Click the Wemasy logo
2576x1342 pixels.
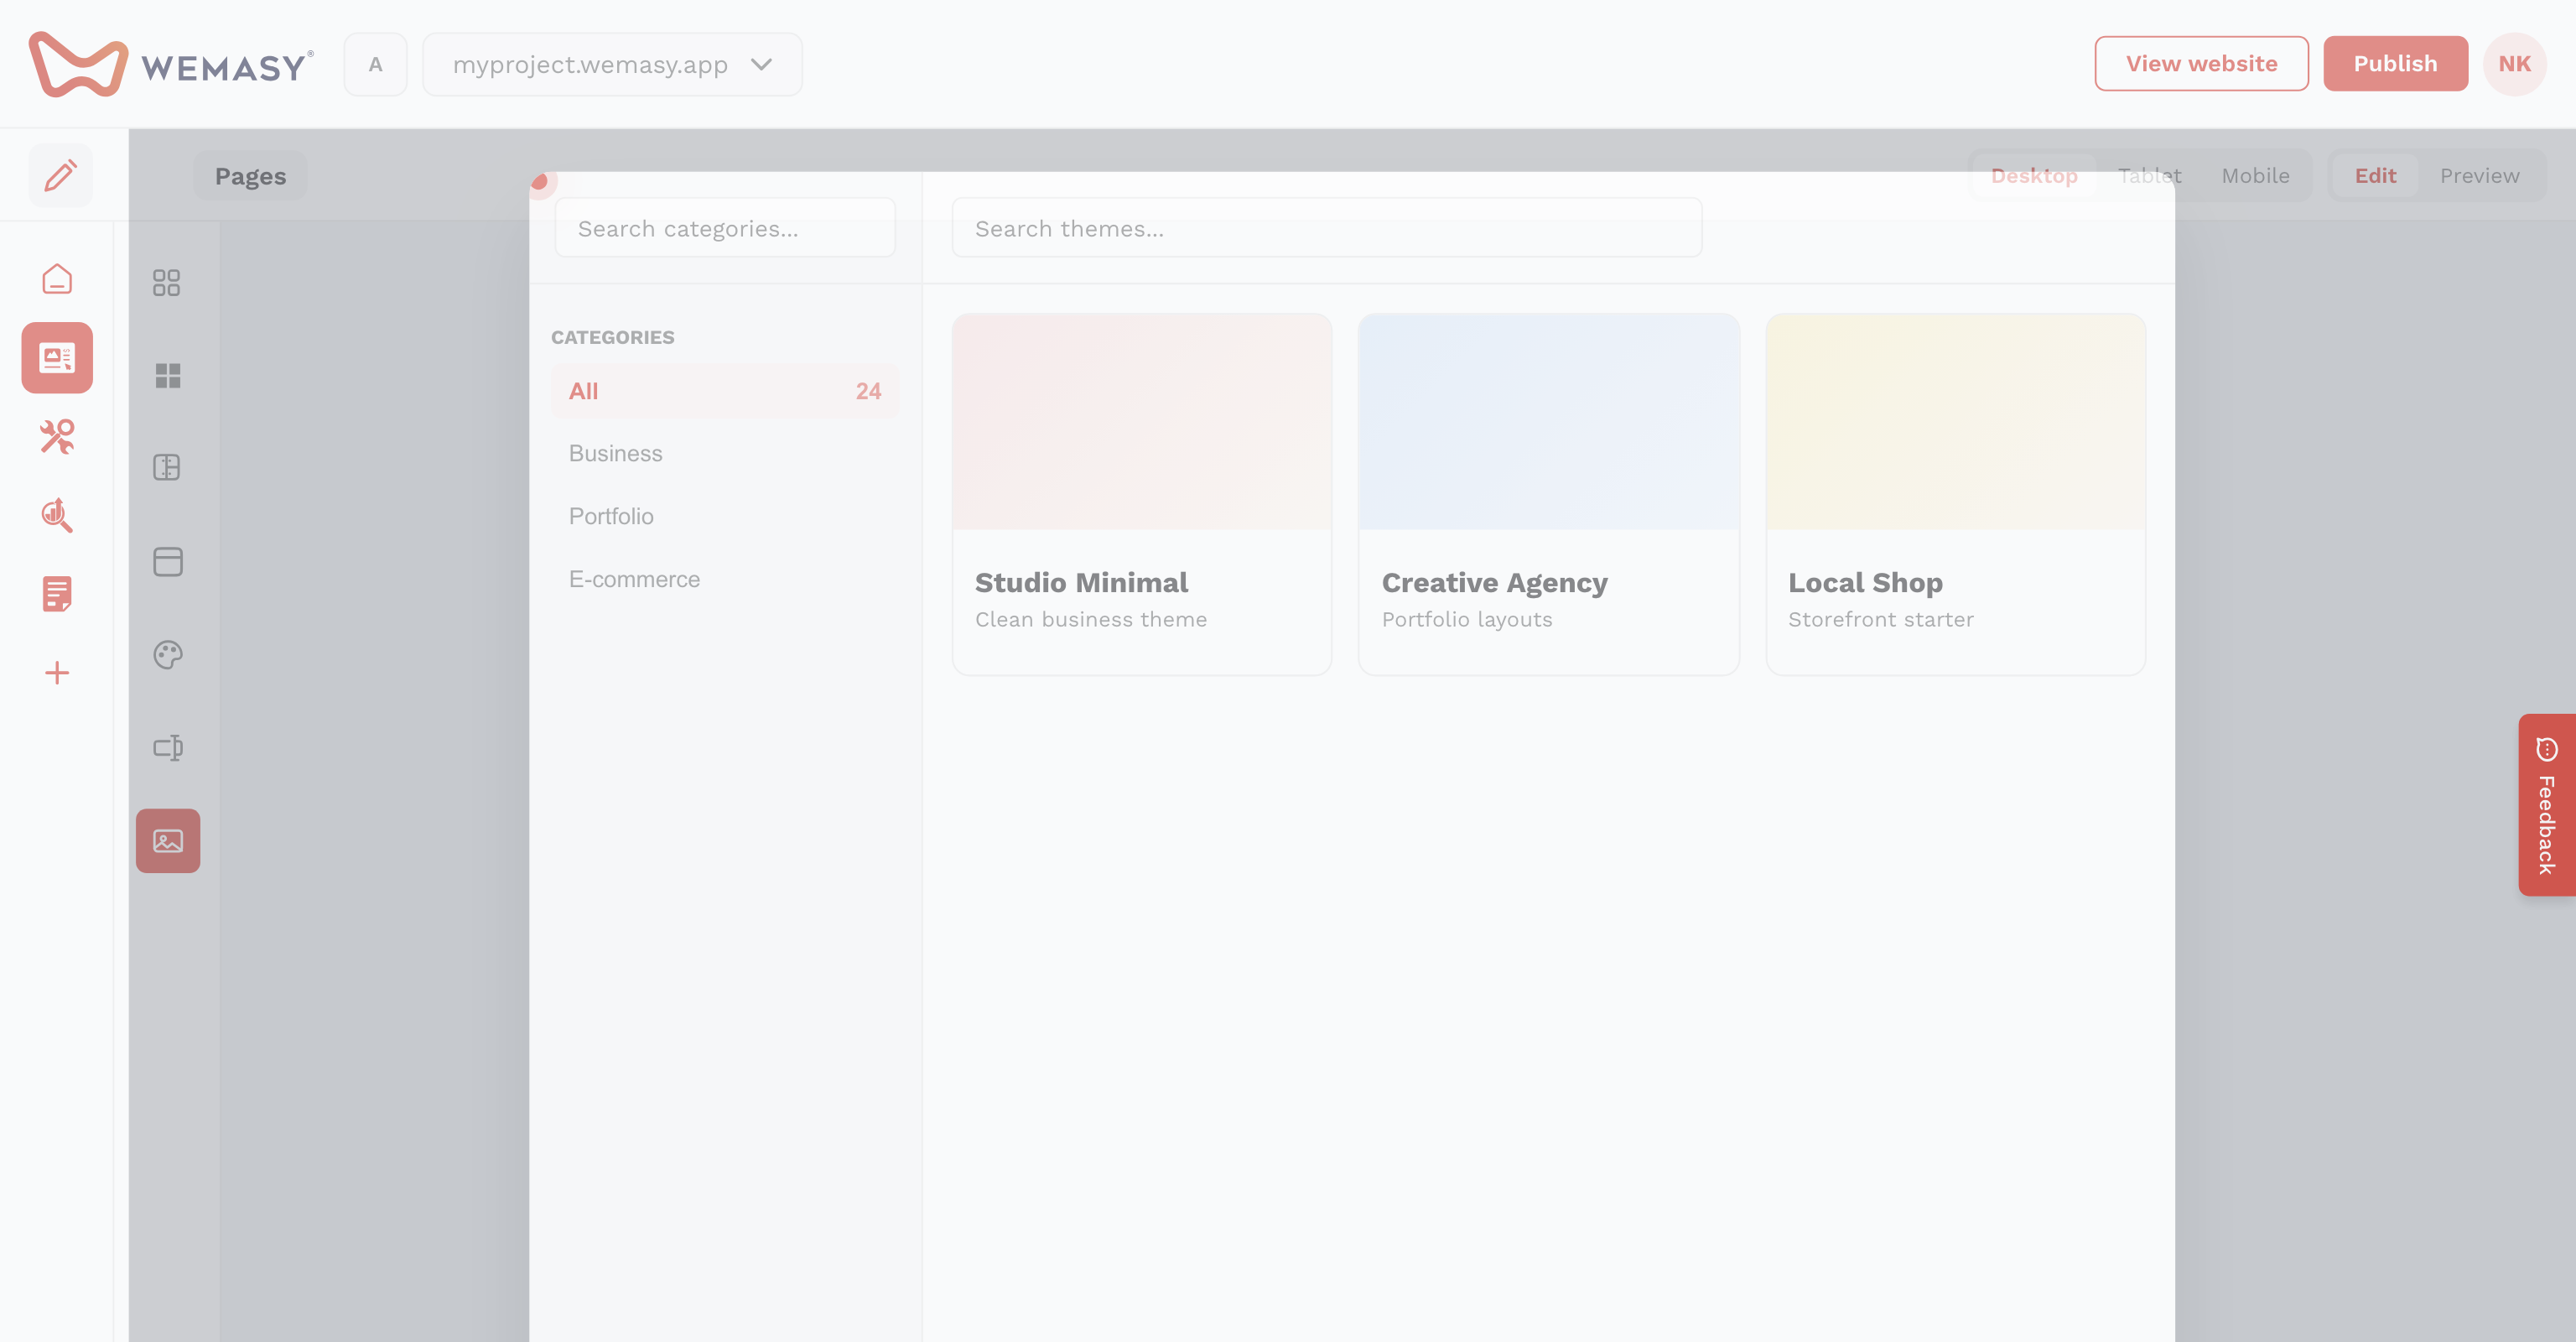point(171,64)
